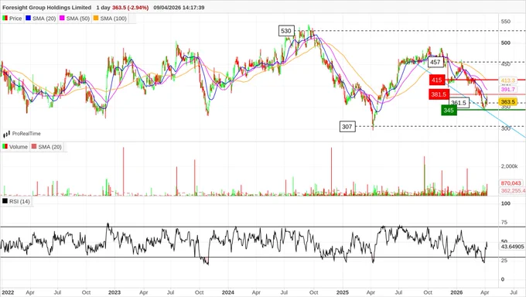The height and width of the screenshot is (297, 526).
Task: Click the 2025 label on time axis
Action: pos(343,292)
